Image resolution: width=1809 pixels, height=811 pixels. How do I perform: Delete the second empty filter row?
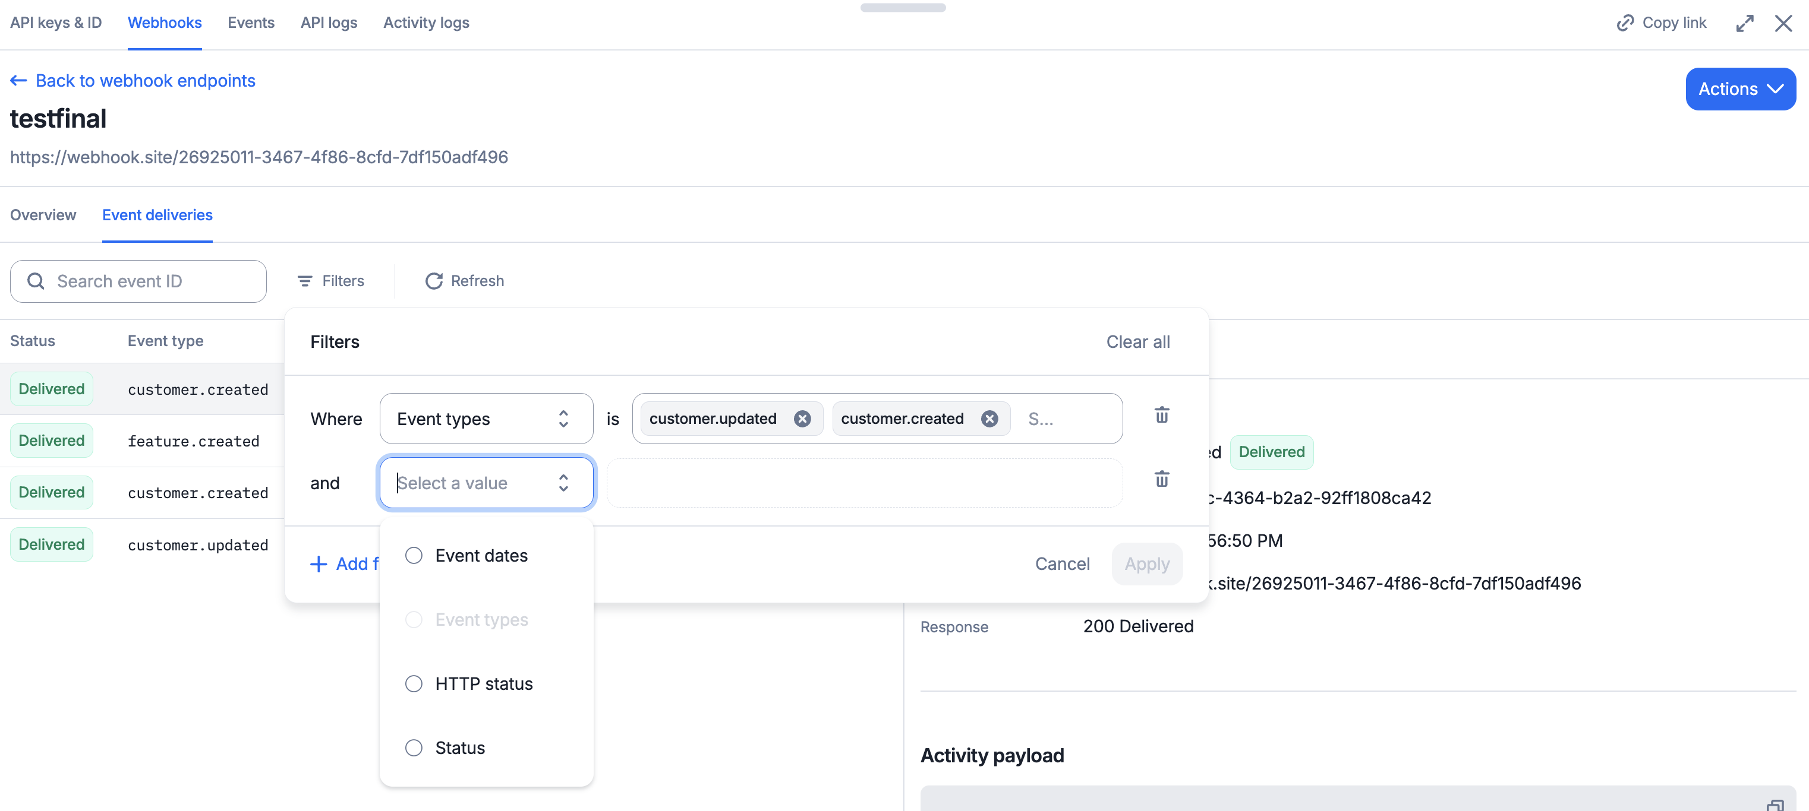[1161, 479]
